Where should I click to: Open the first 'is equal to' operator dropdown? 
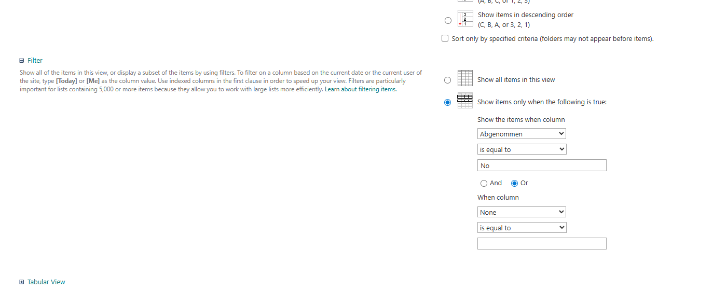tap(522, 149)
